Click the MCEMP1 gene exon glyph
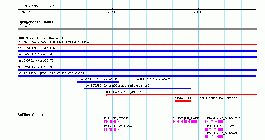265x140 pixels. coord(185,122)
